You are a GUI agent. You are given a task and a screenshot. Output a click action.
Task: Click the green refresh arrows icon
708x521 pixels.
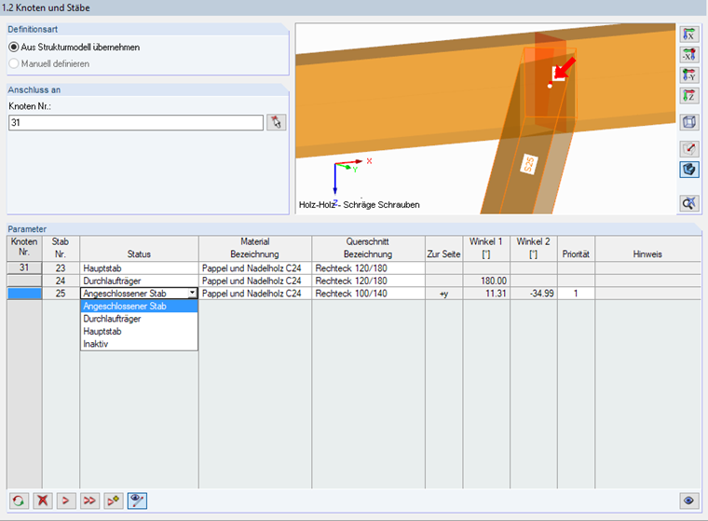[19, 500]
